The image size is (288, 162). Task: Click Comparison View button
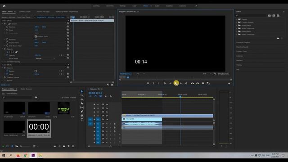coord(208,83)
